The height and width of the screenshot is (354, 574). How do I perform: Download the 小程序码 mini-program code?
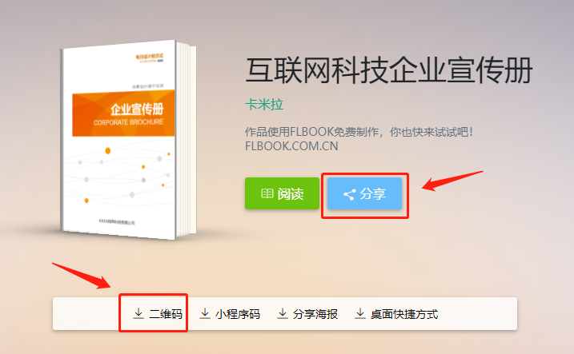230,314
